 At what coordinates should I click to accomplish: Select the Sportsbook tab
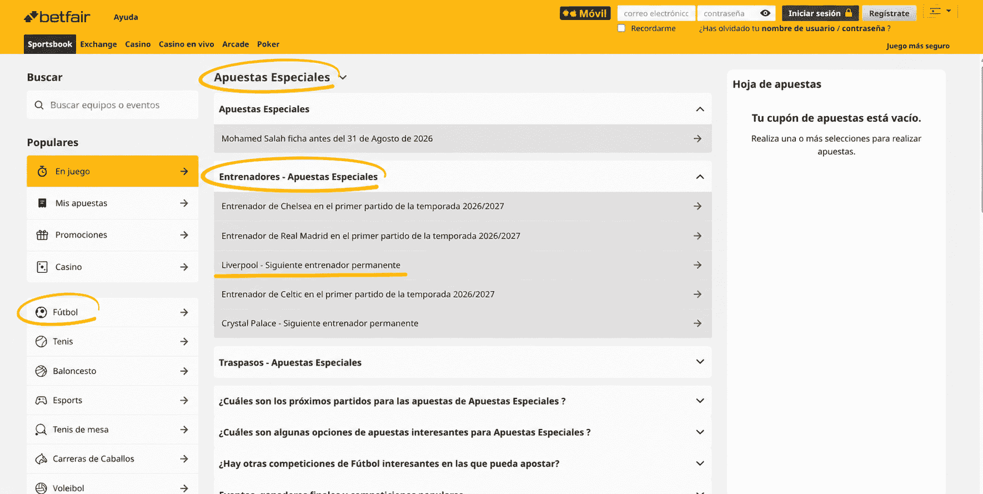tap(50, 44)
